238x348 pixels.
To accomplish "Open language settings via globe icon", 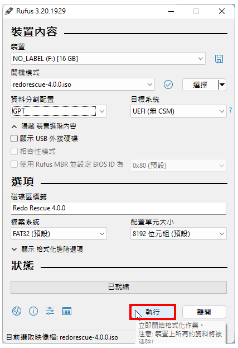I will [x=17, y=311].
